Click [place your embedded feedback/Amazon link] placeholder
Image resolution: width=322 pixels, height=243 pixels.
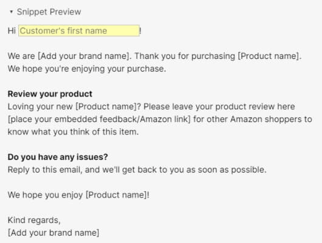pos(100,119)
